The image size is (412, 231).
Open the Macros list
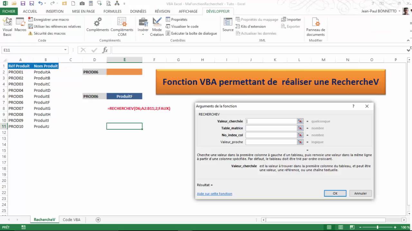[20, 25]
